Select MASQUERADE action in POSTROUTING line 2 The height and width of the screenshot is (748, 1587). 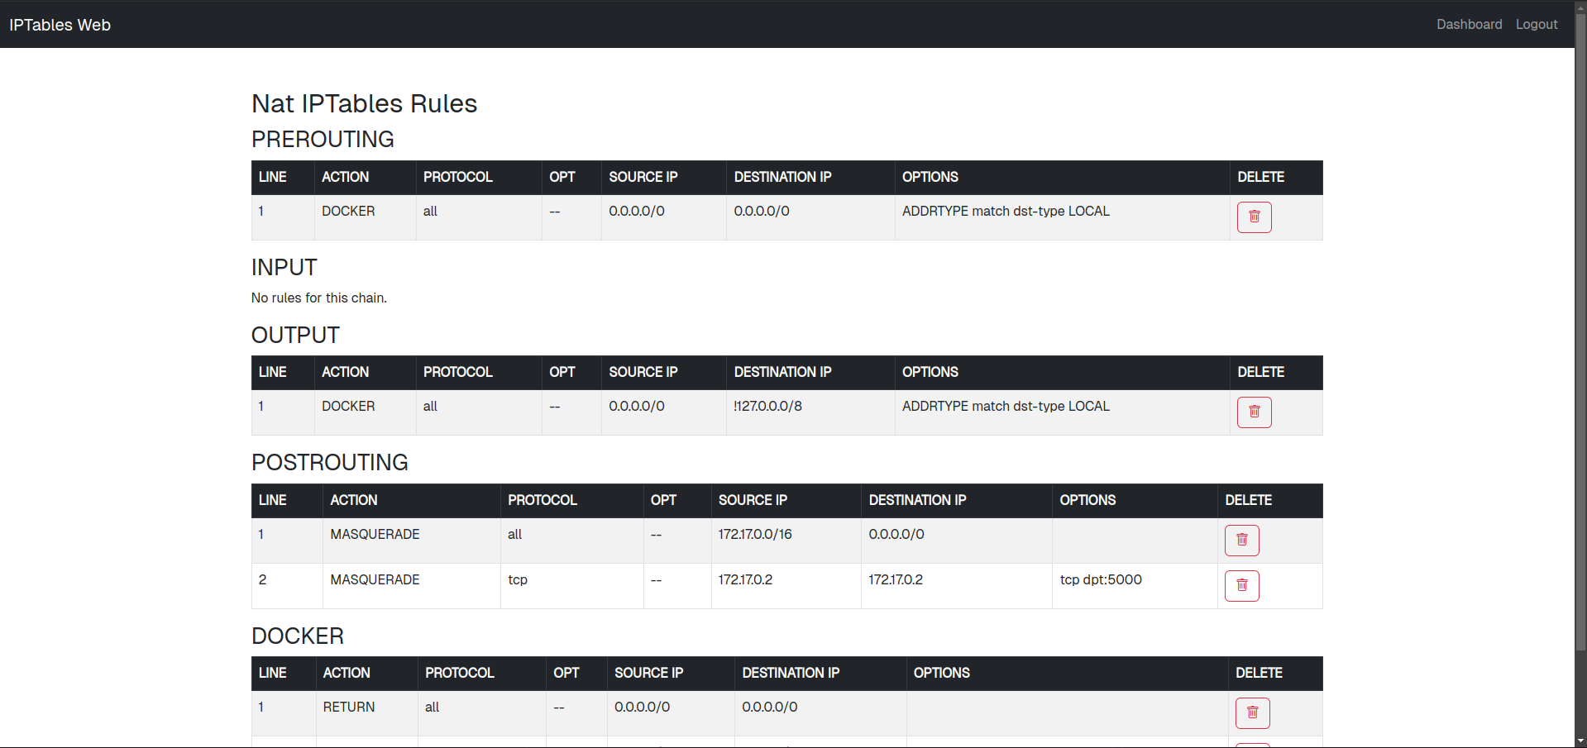tap(411, 586)
